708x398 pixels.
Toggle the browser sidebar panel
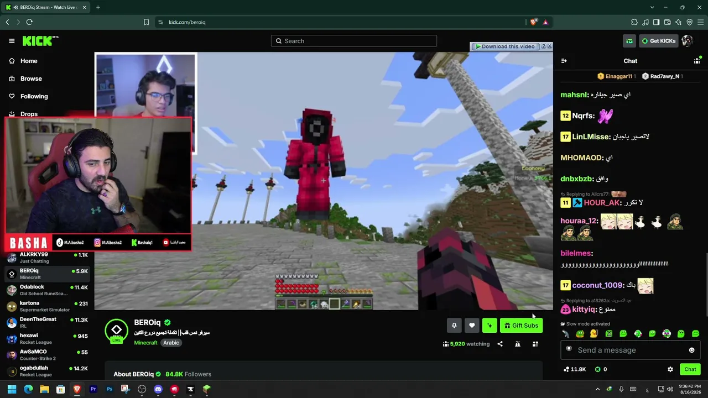[x=656, y=22]
